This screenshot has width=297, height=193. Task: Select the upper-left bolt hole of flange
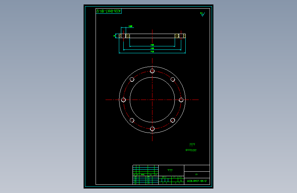132,79
